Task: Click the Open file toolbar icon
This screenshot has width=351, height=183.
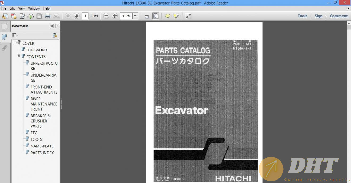Action: [x=5, y=16]
